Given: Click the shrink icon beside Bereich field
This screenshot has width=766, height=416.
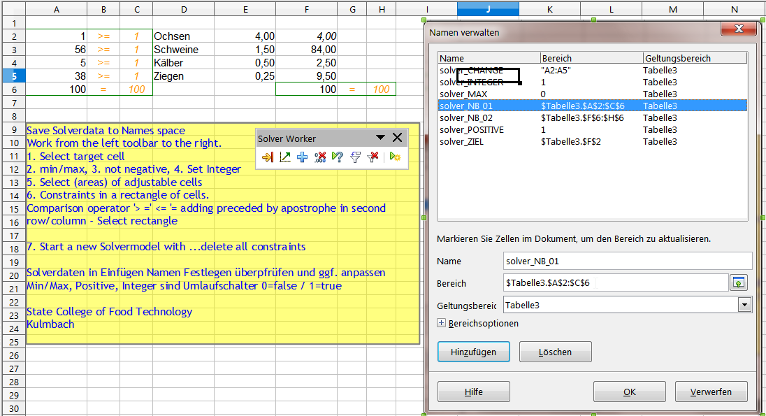Looking at the screenshot, I should [x=739, y=282].
